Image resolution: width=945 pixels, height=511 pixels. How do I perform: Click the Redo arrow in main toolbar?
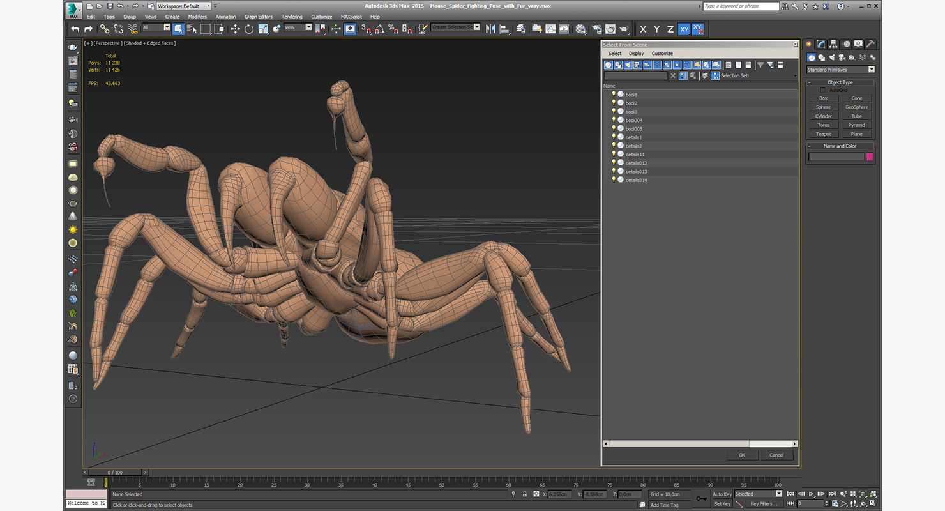(88, 29)
